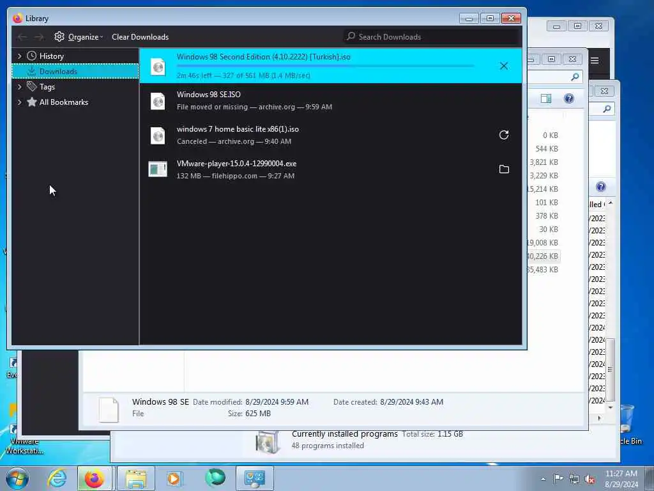Open the Windows Start menu

tap(17, 478)
